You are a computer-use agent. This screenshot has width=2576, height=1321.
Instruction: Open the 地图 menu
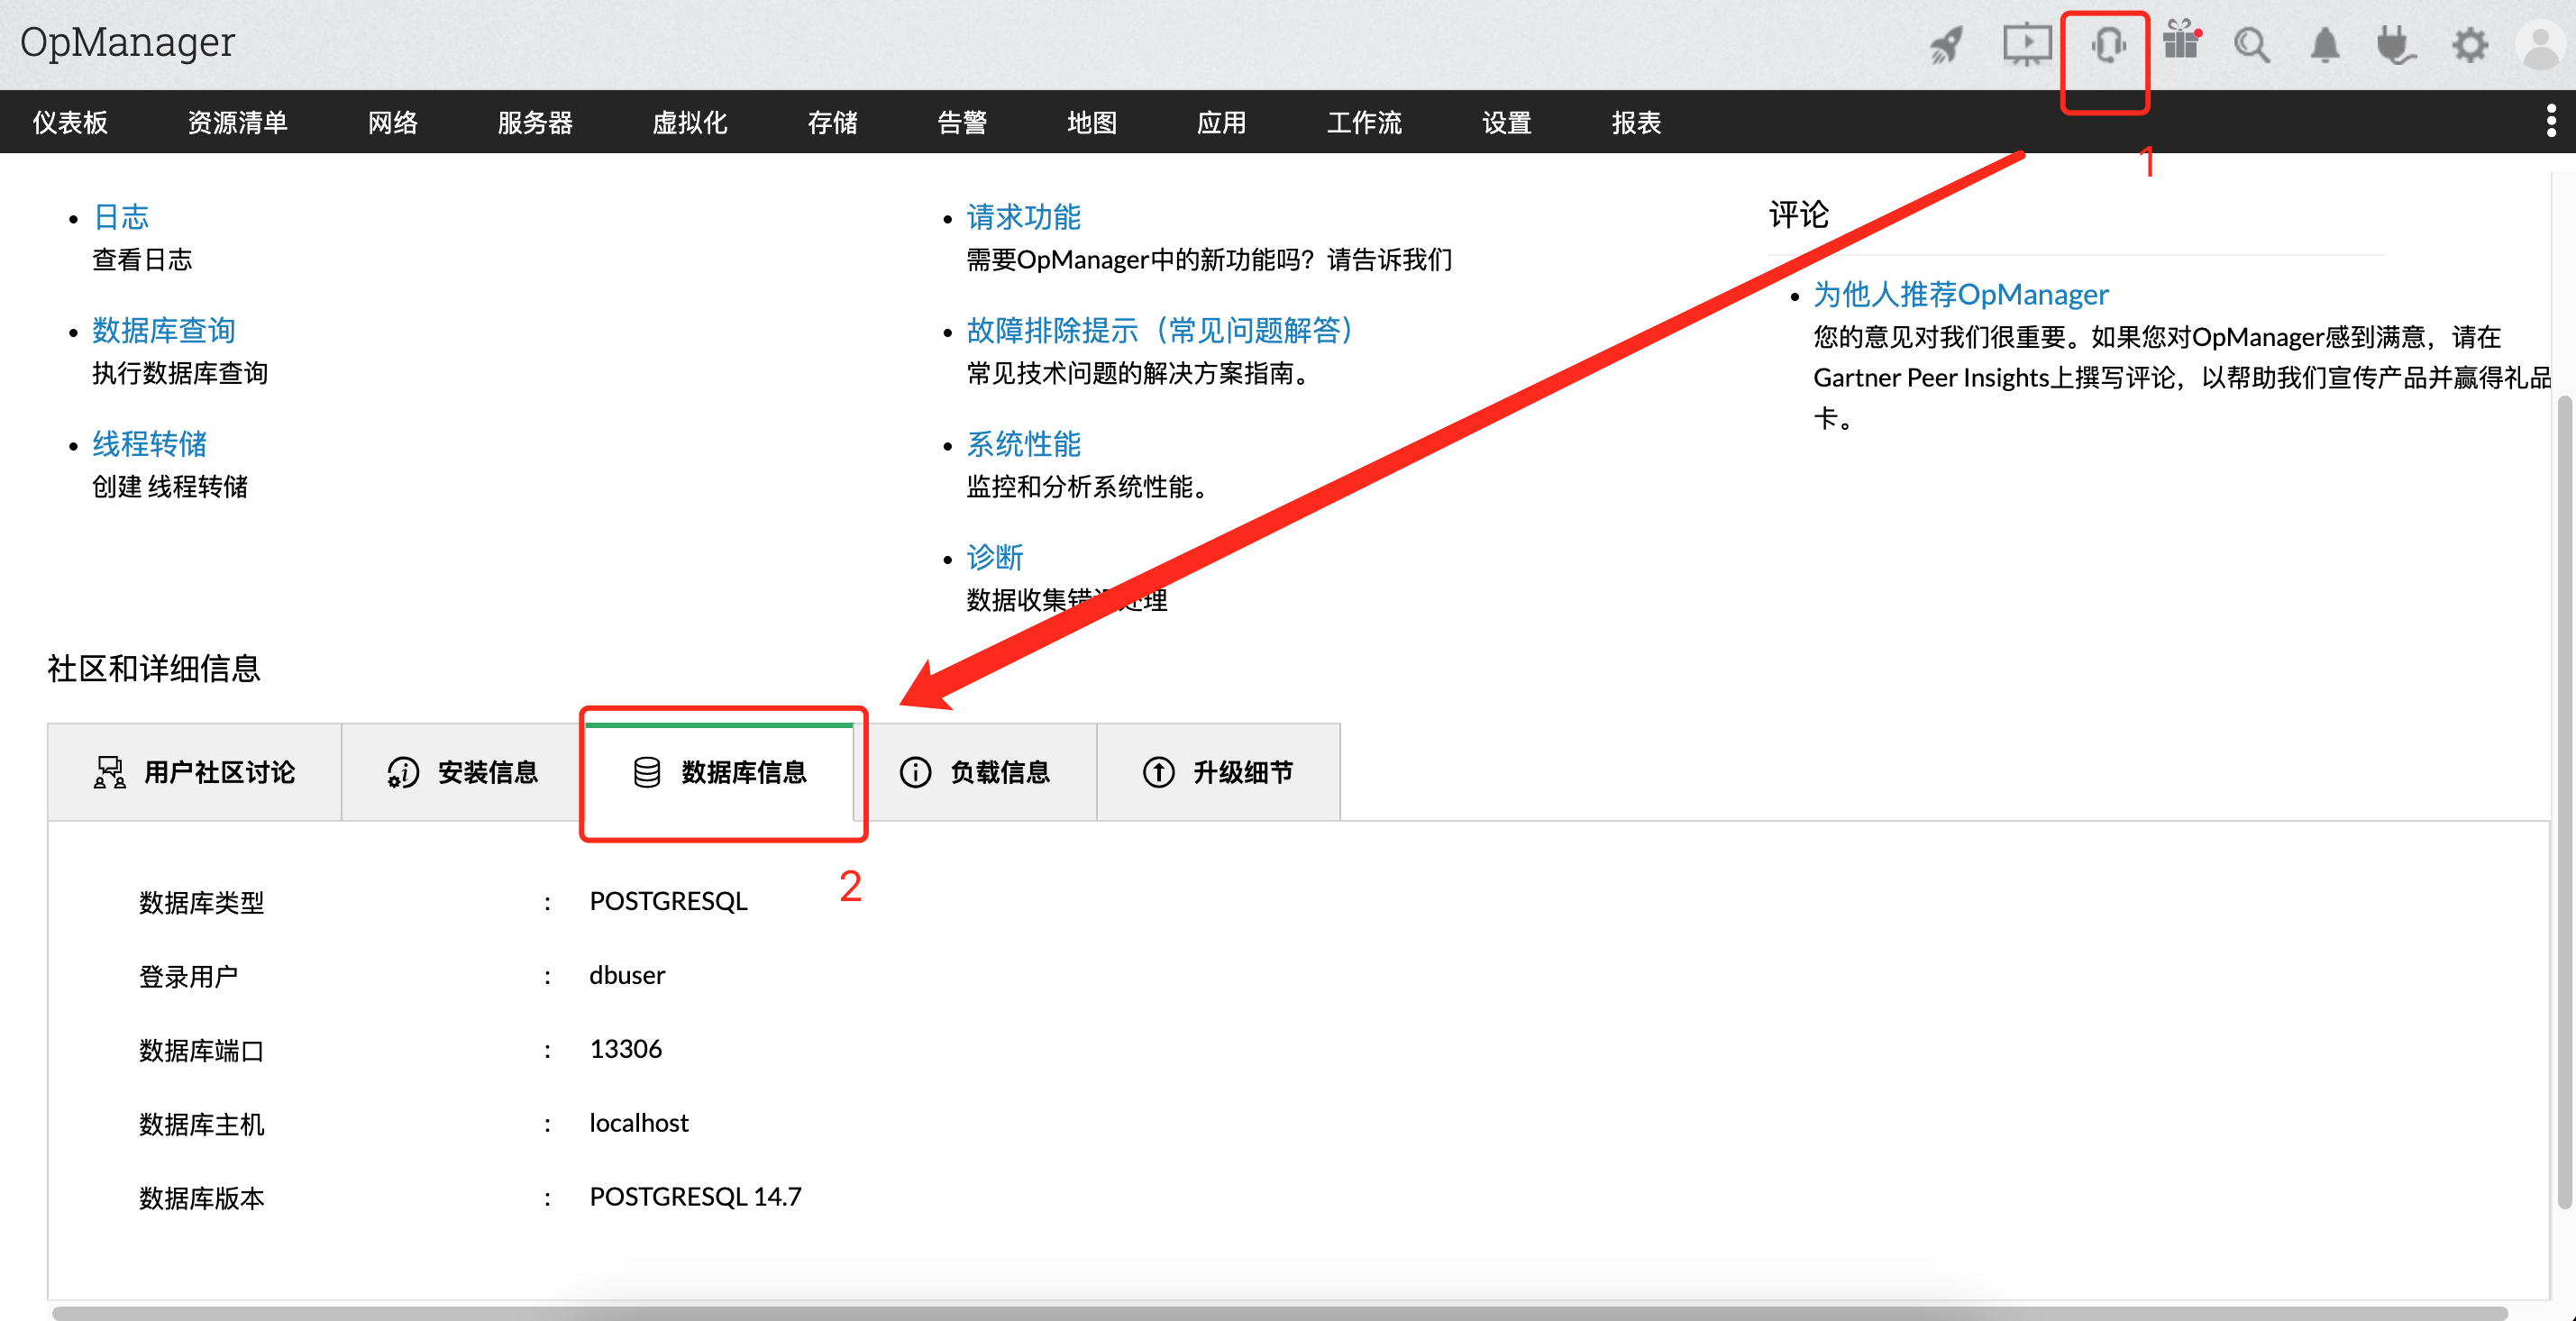1092,122
